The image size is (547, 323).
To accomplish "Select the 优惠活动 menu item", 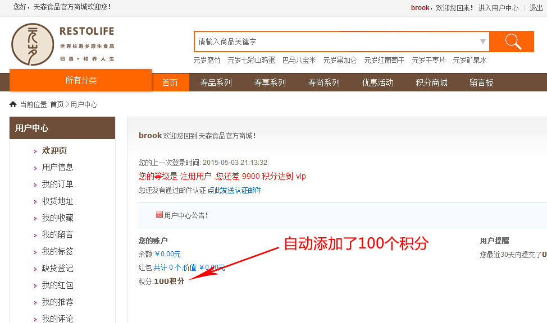I will coord(378,81).
